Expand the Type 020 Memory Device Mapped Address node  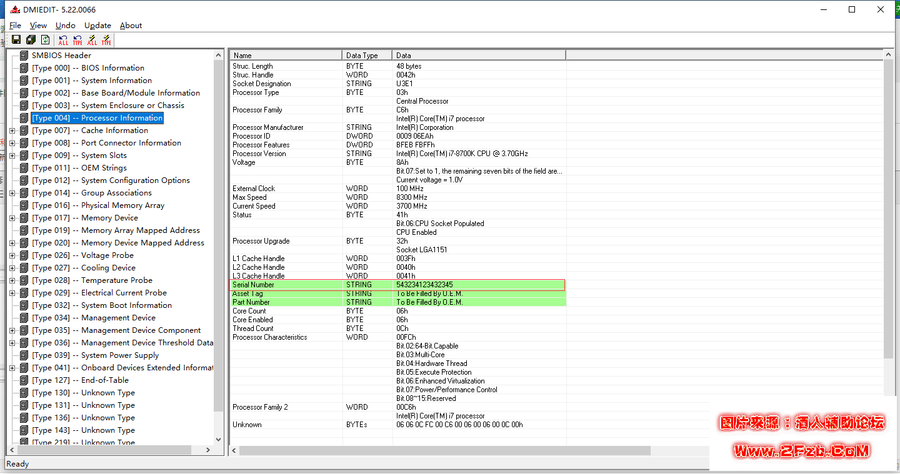click(12, 243)
